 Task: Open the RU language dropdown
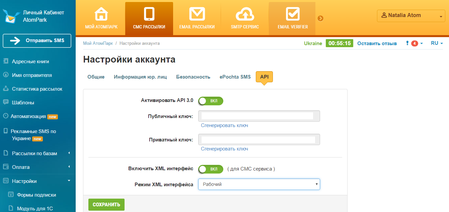pyautogui.click(x=437, y=43)
